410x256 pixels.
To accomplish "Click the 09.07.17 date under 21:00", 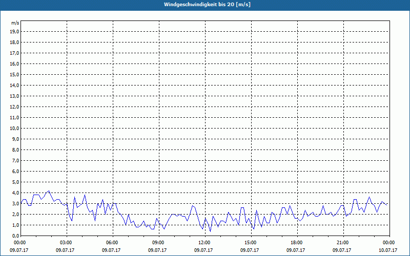I will 342,250.
